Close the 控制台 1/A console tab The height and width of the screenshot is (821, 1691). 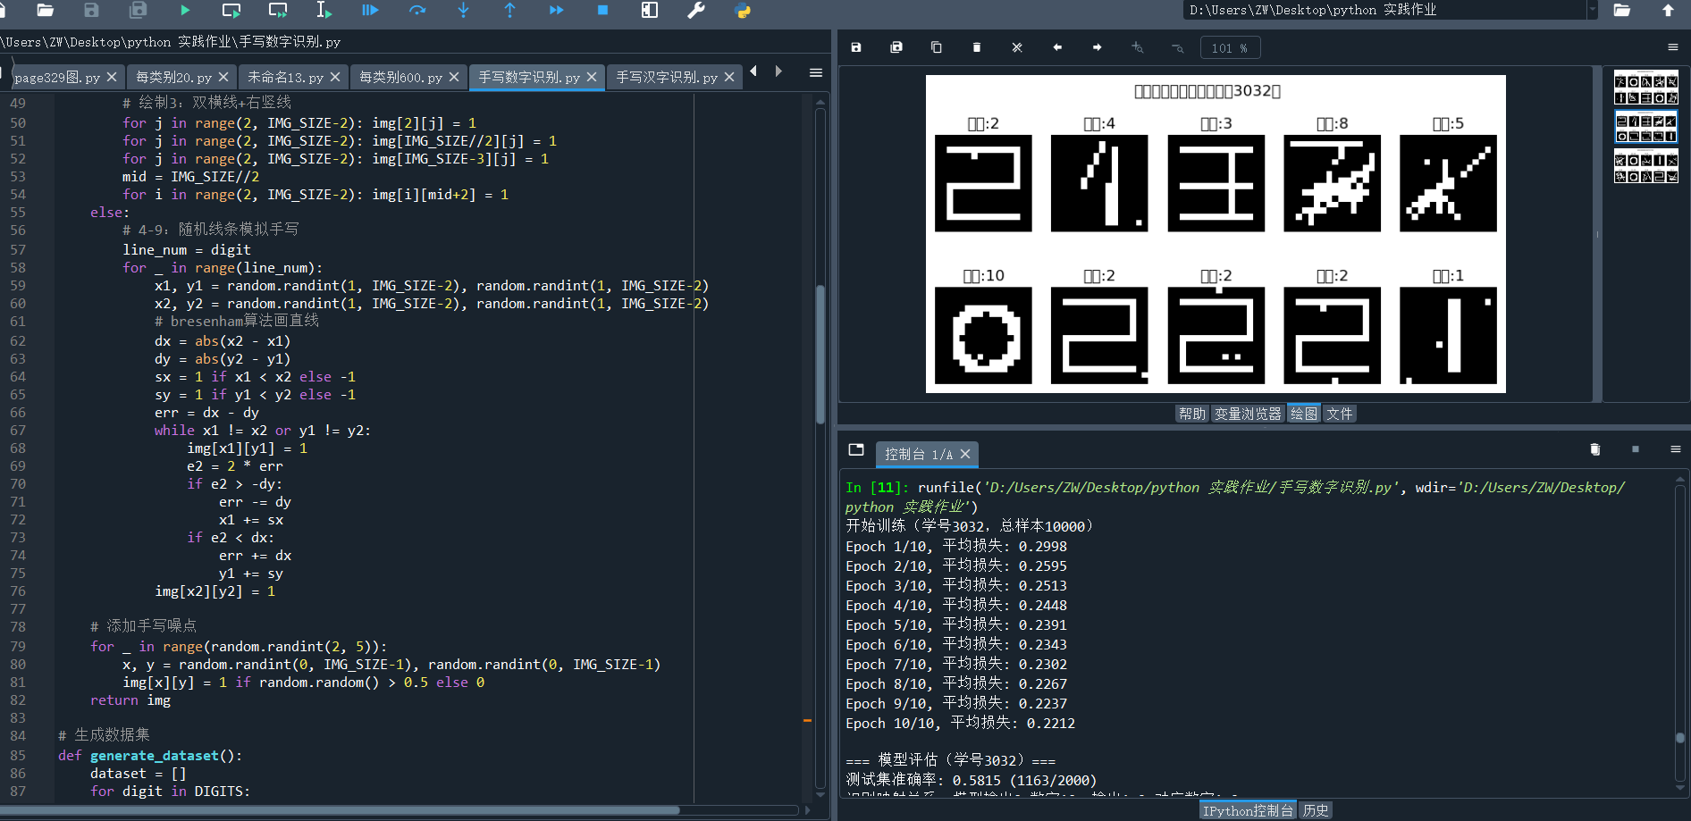click(965, 455)
